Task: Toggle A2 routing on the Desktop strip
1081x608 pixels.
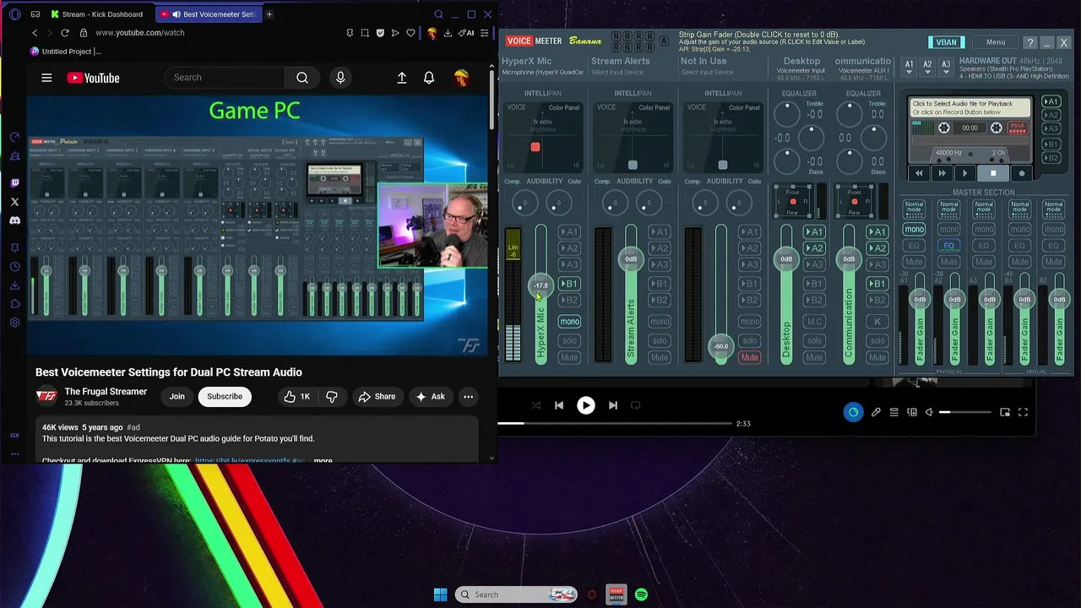Action: (x=814, y=248)
